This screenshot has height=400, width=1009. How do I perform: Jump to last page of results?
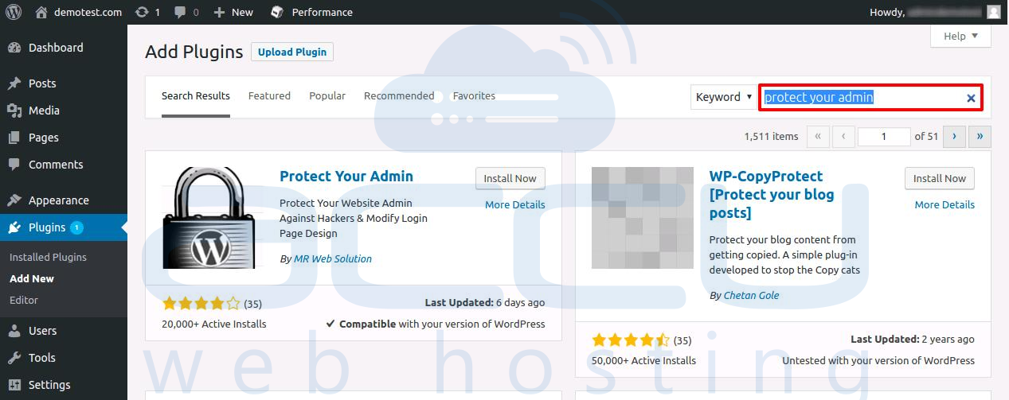(x=980, y=136)
